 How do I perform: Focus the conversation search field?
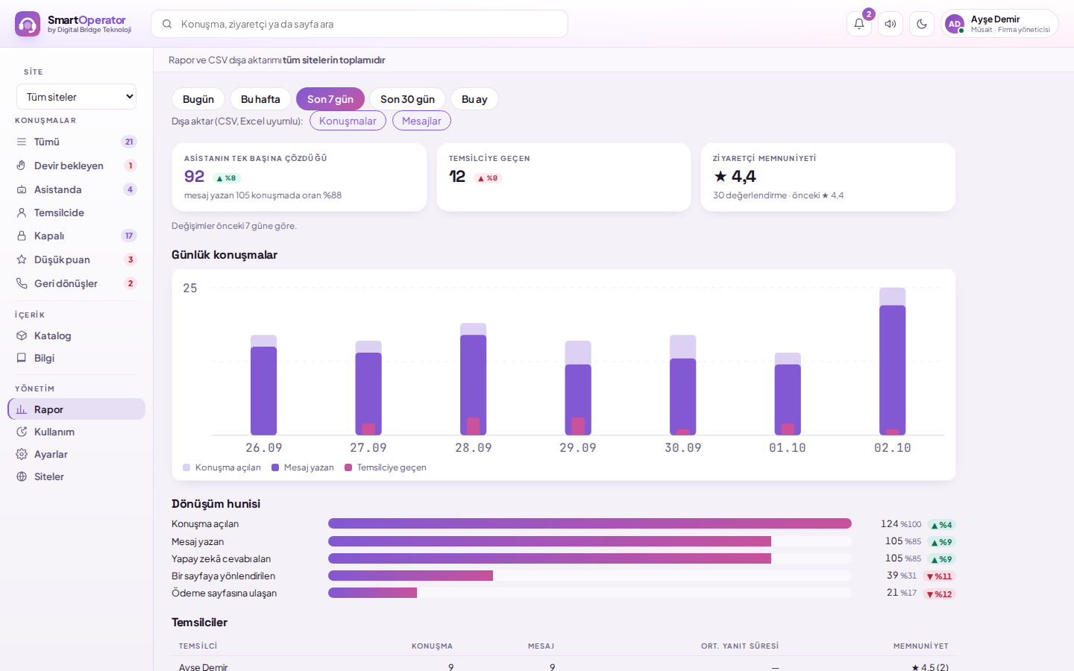coord(359,24)
